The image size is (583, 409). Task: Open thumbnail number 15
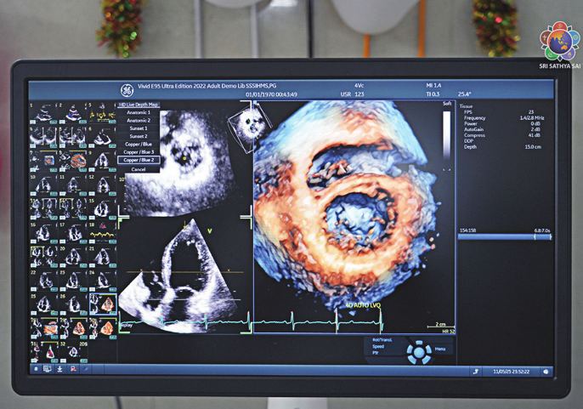pos(103,209)
